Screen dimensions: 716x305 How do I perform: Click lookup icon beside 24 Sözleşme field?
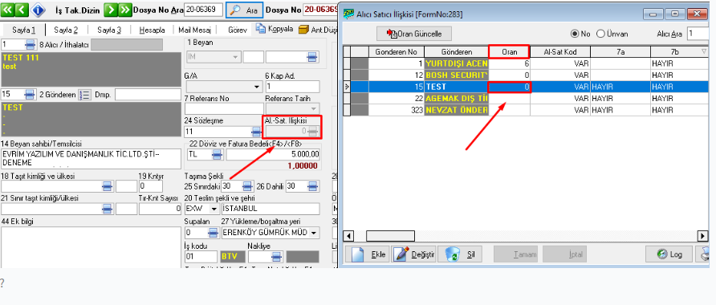pyautogui.click(x=258, y=132)
